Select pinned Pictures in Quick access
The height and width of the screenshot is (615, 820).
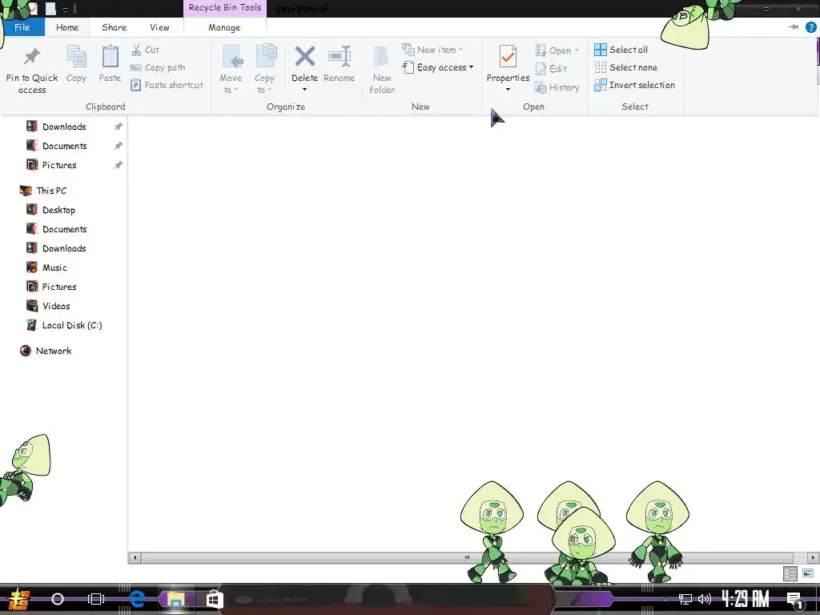pos(59,165)
